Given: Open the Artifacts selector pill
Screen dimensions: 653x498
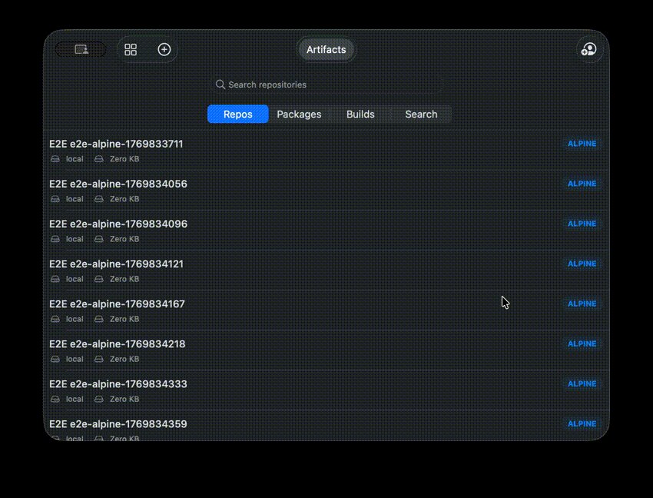Looking at the screenshot, I should pos(326,49).
